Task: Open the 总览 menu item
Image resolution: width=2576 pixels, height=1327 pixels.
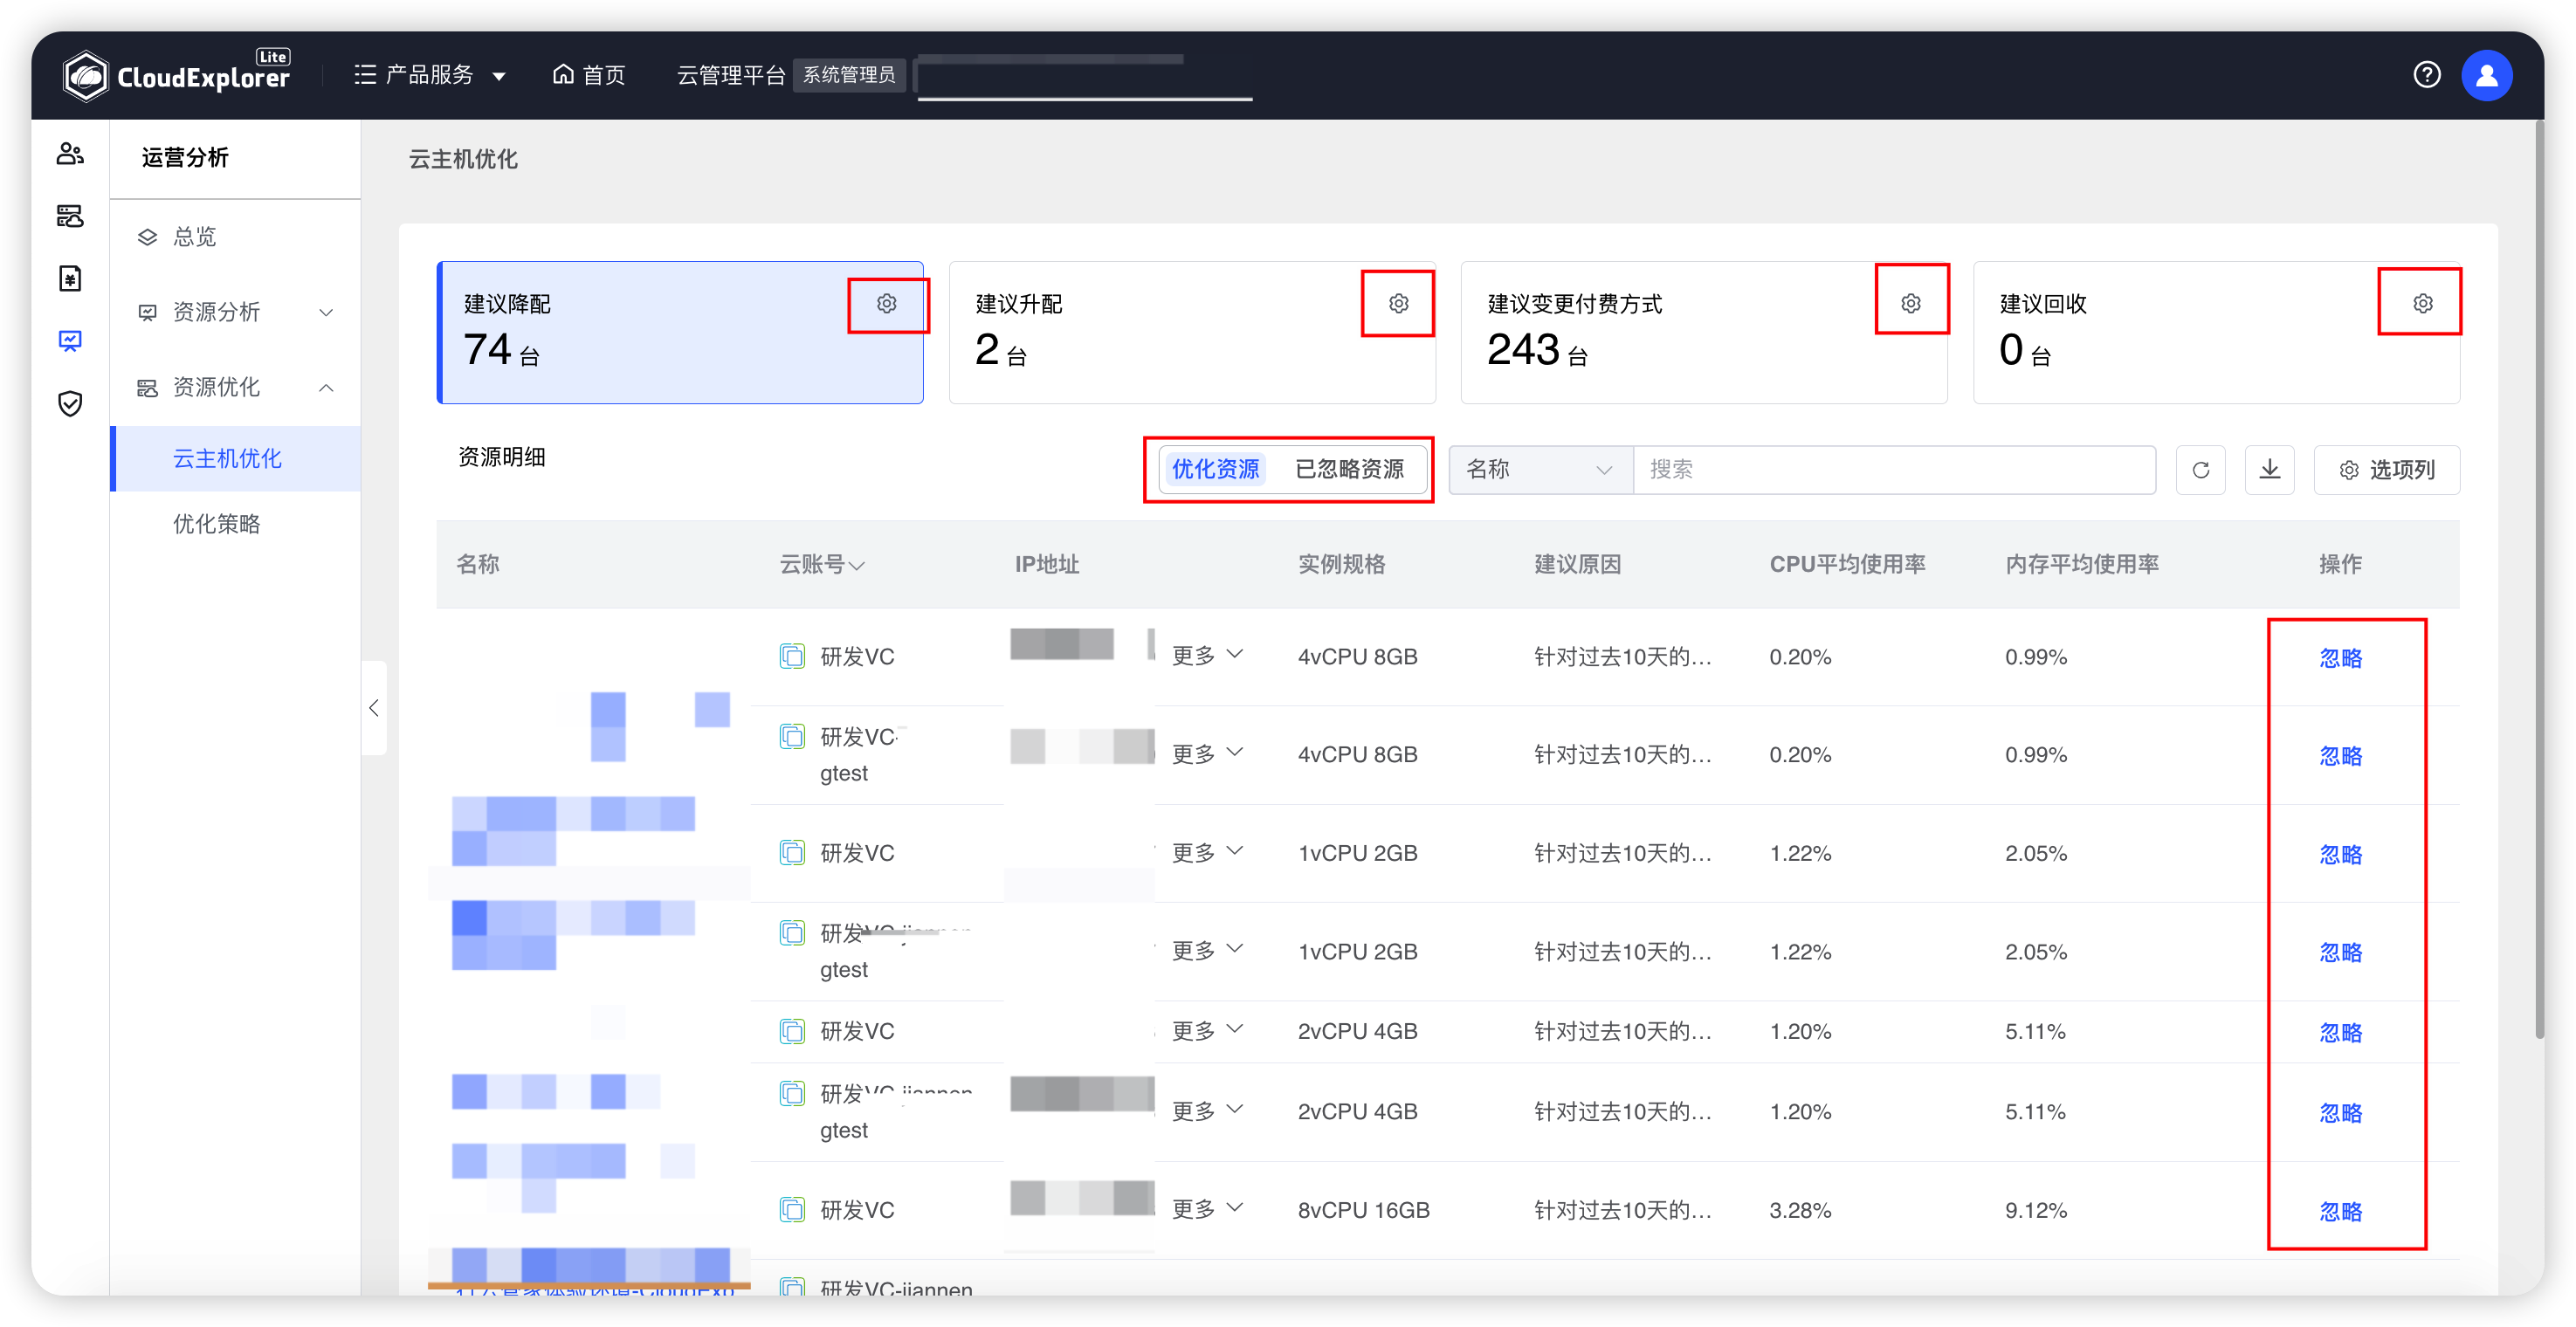Action: [x=235, y=237]
